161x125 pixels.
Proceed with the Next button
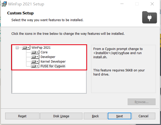pos(119,116)
